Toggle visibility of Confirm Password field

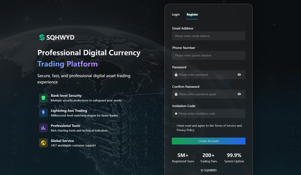click(239, 94)
